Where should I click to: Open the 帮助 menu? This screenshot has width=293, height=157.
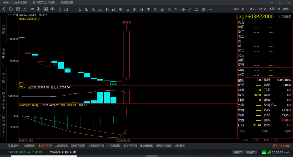[x=286, y=9]
